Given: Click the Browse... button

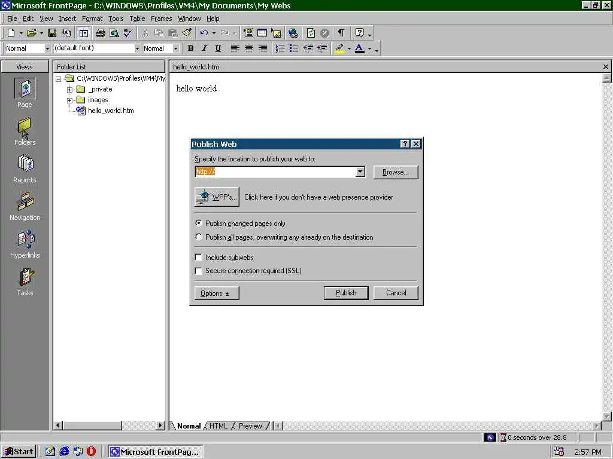Looking at the screenshot, I should tap(396, 172).
